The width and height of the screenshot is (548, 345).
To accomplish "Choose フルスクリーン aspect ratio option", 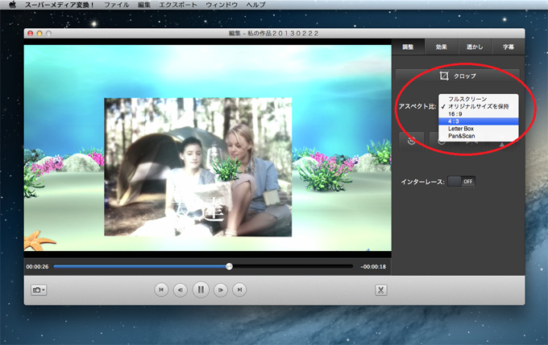I will pos(479,99).
